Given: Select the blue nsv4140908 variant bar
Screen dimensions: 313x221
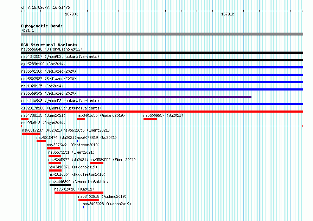Looking at the screenshot, I should tap(162, 104).
